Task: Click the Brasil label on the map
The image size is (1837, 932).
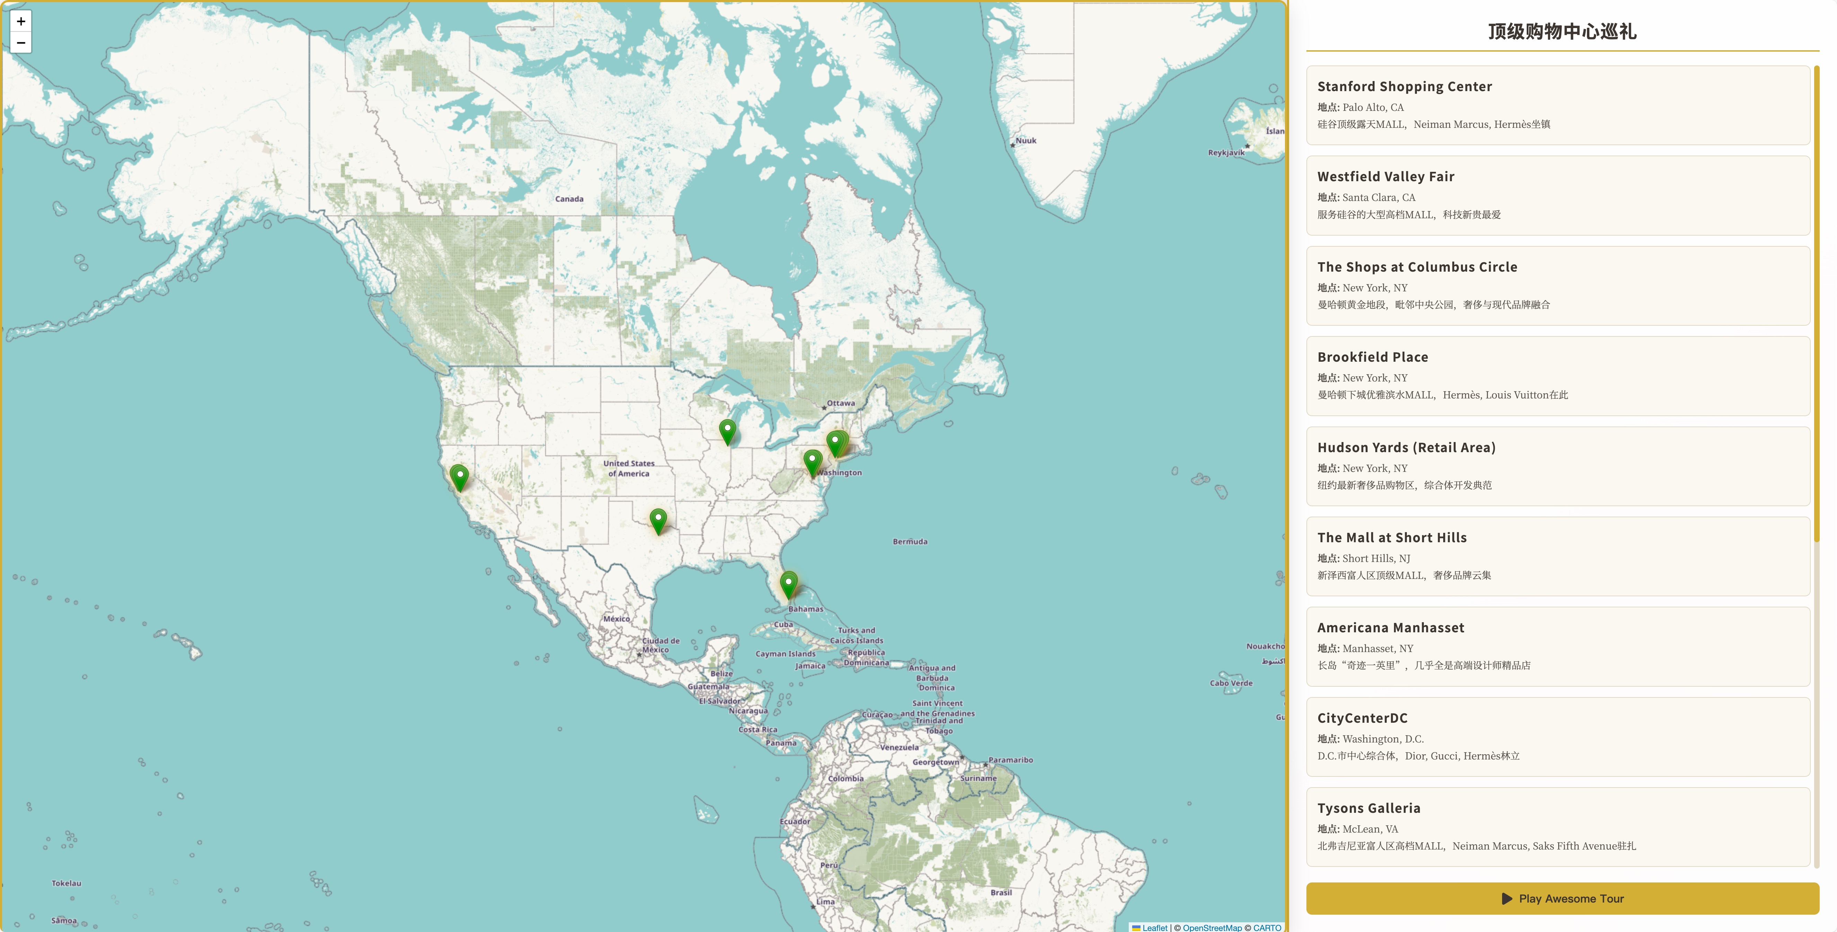Action: tap(1001, 893)
